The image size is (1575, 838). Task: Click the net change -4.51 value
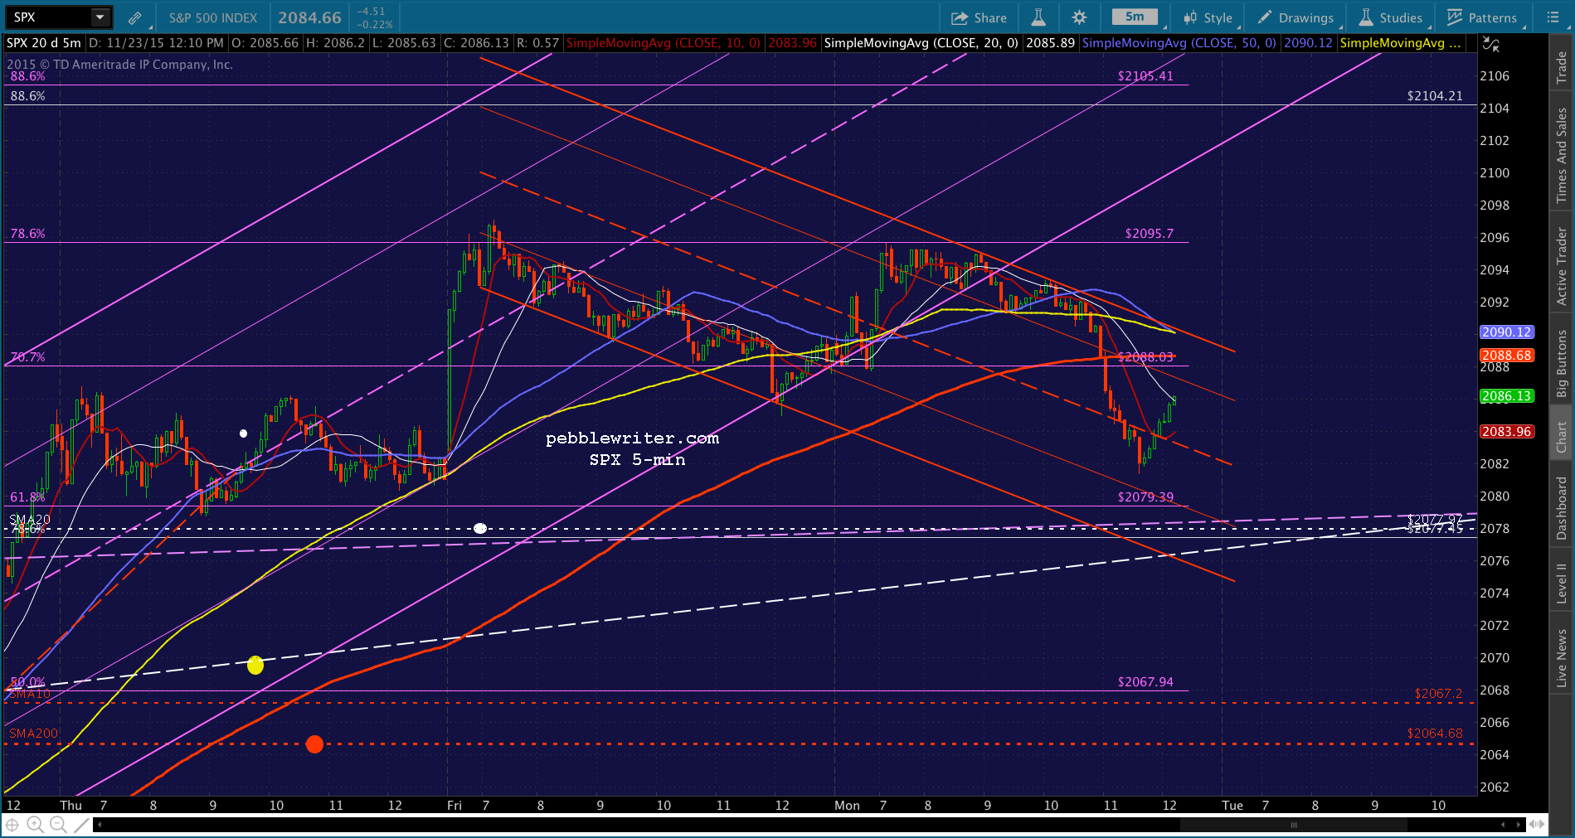tap(371, 12)
